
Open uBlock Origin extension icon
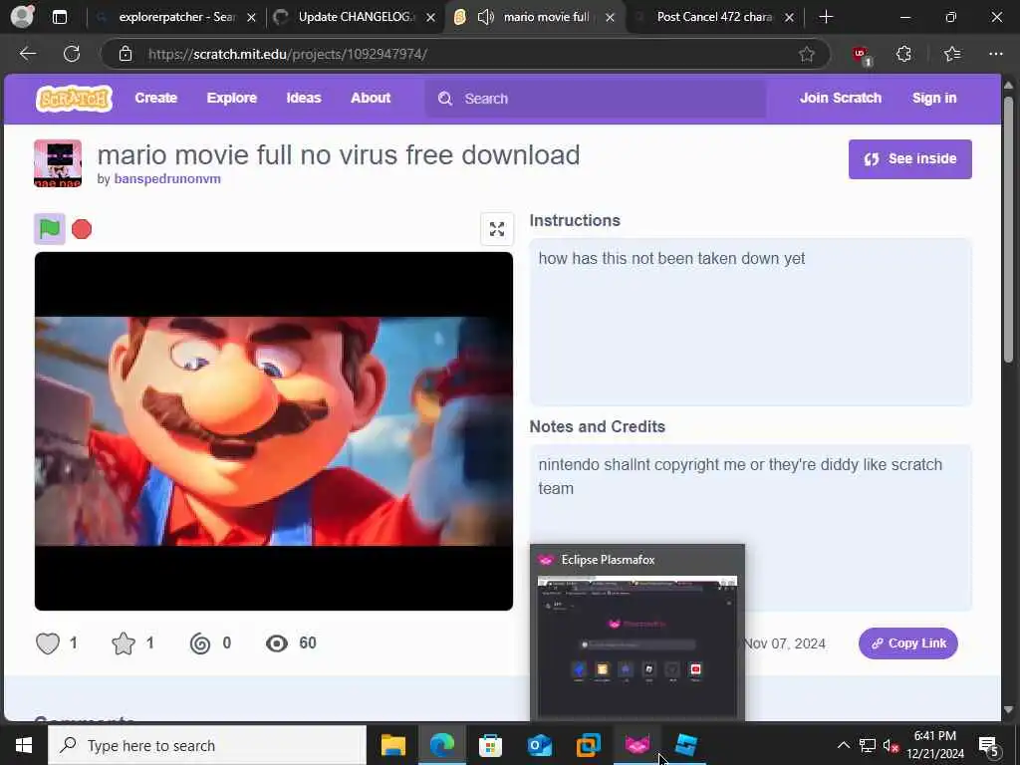pyautogui.click(x=862, y=55)
